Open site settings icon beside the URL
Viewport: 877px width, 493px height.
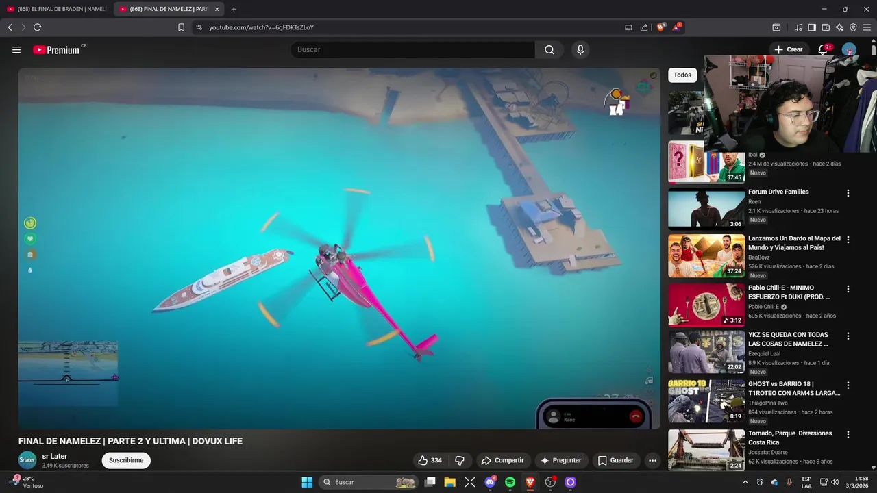pyautogui.click(x=199, y=27)
